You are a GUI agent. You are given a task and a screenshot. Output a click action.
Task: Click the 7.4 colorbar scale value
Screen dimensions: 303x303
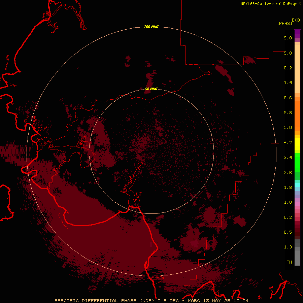(x=288, y=83)
